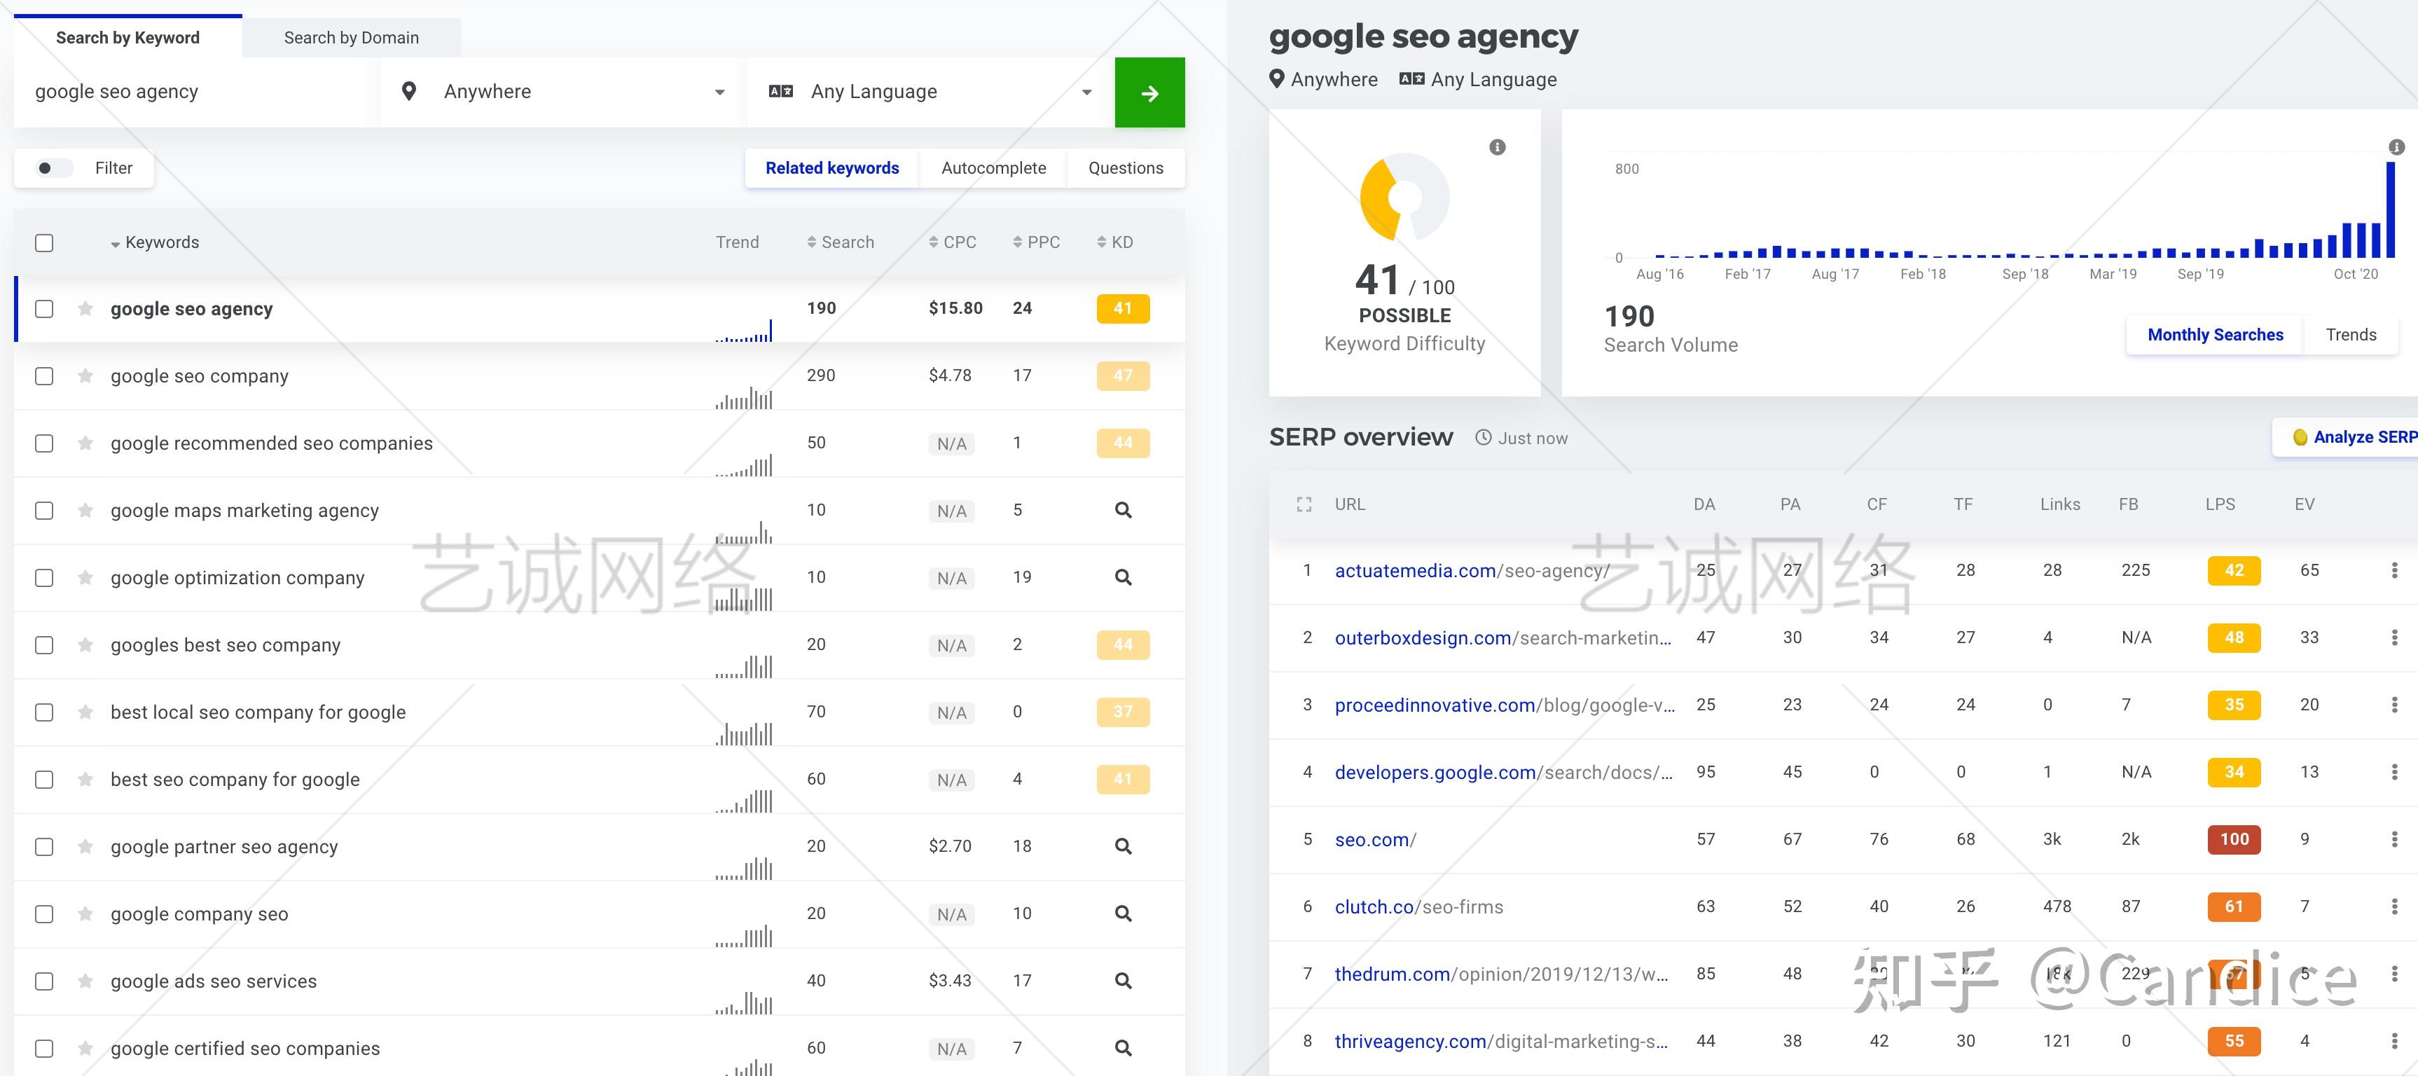This screenshot has width=2418, height=1076.
Task: Star google partner seo agency keyword
Action: [85, 847]
